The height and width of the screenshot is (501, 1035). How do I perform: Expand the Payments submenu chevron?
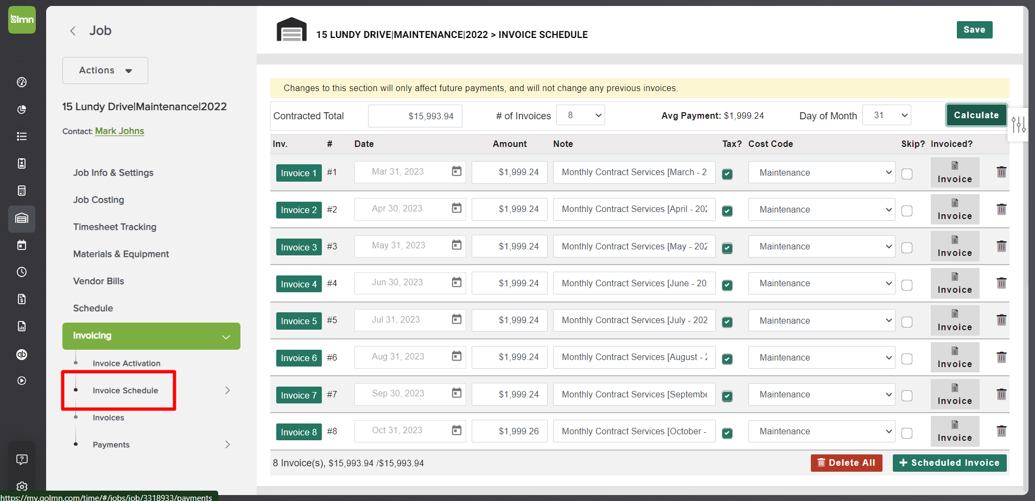(227, 445)
